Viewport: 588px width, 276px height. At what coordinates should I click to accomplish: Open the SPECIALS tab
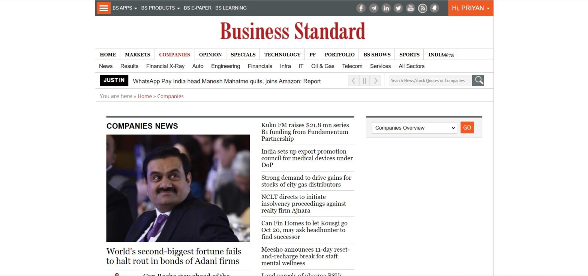243,55
